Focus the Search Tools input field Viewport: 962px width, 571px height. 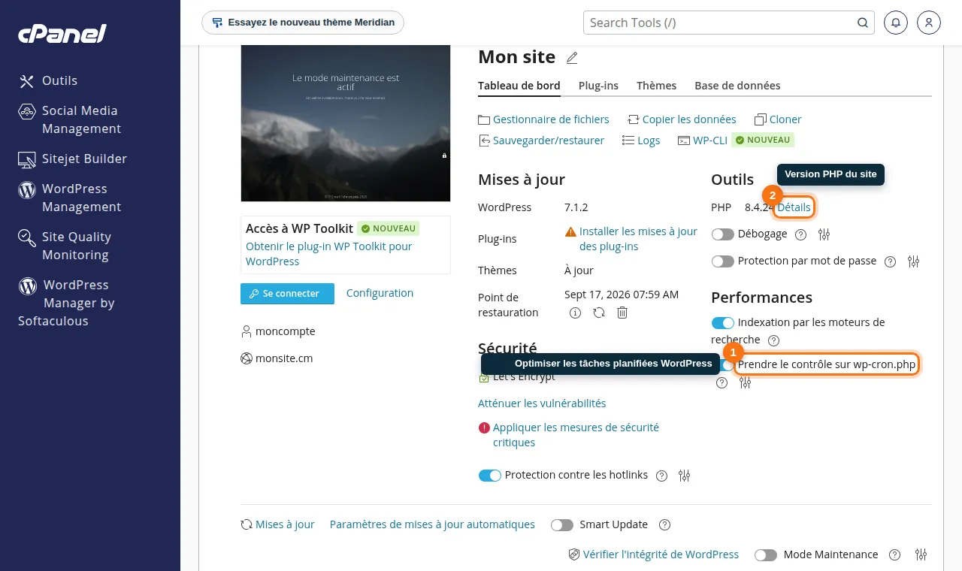point(718,23)
